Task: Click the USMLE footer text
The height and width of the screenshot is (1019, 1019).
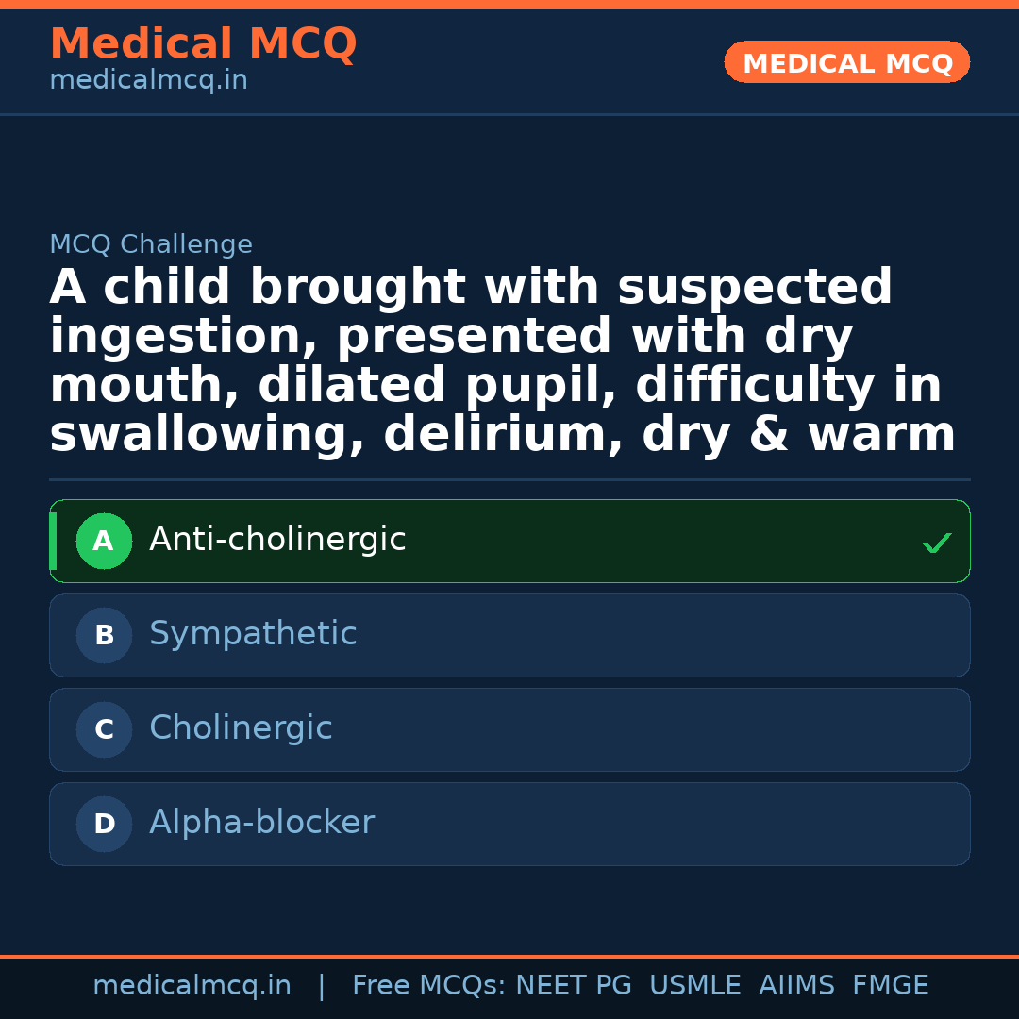Action: coord(694,986)
